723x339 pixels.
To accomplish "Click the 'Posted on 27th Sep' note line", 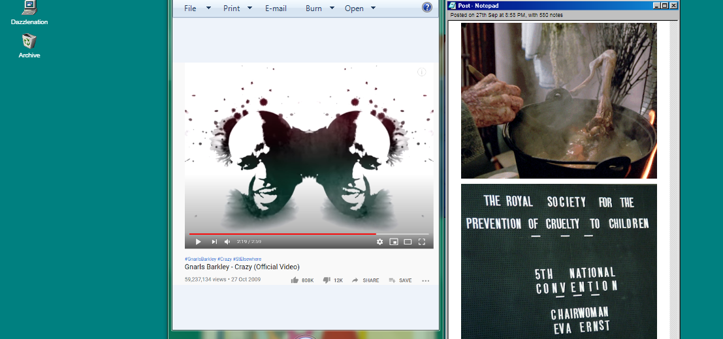I will pos(506,15).
